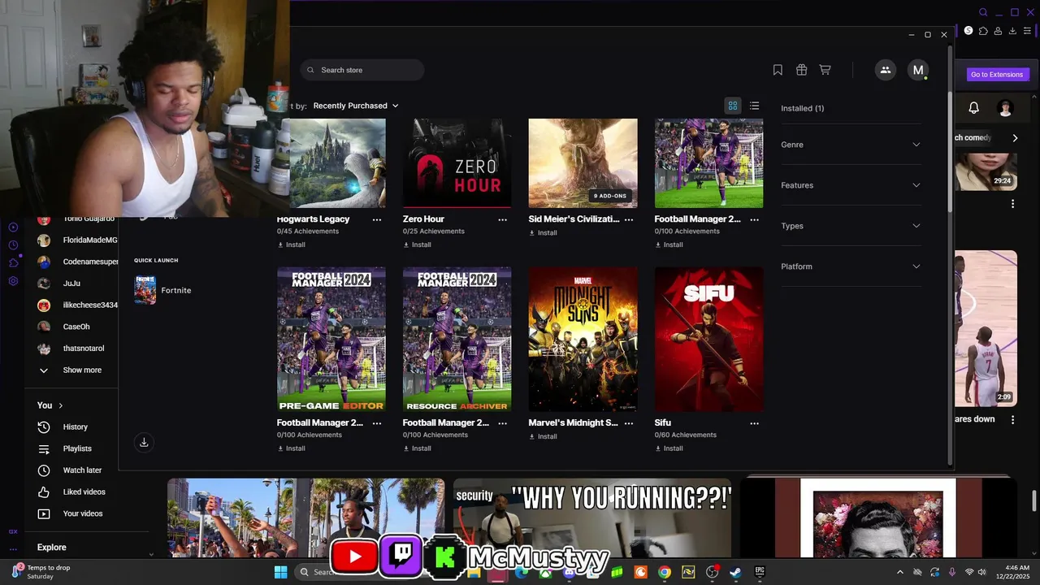
Task: Open YouTube Playlists
Action: (x=77, y=448)
